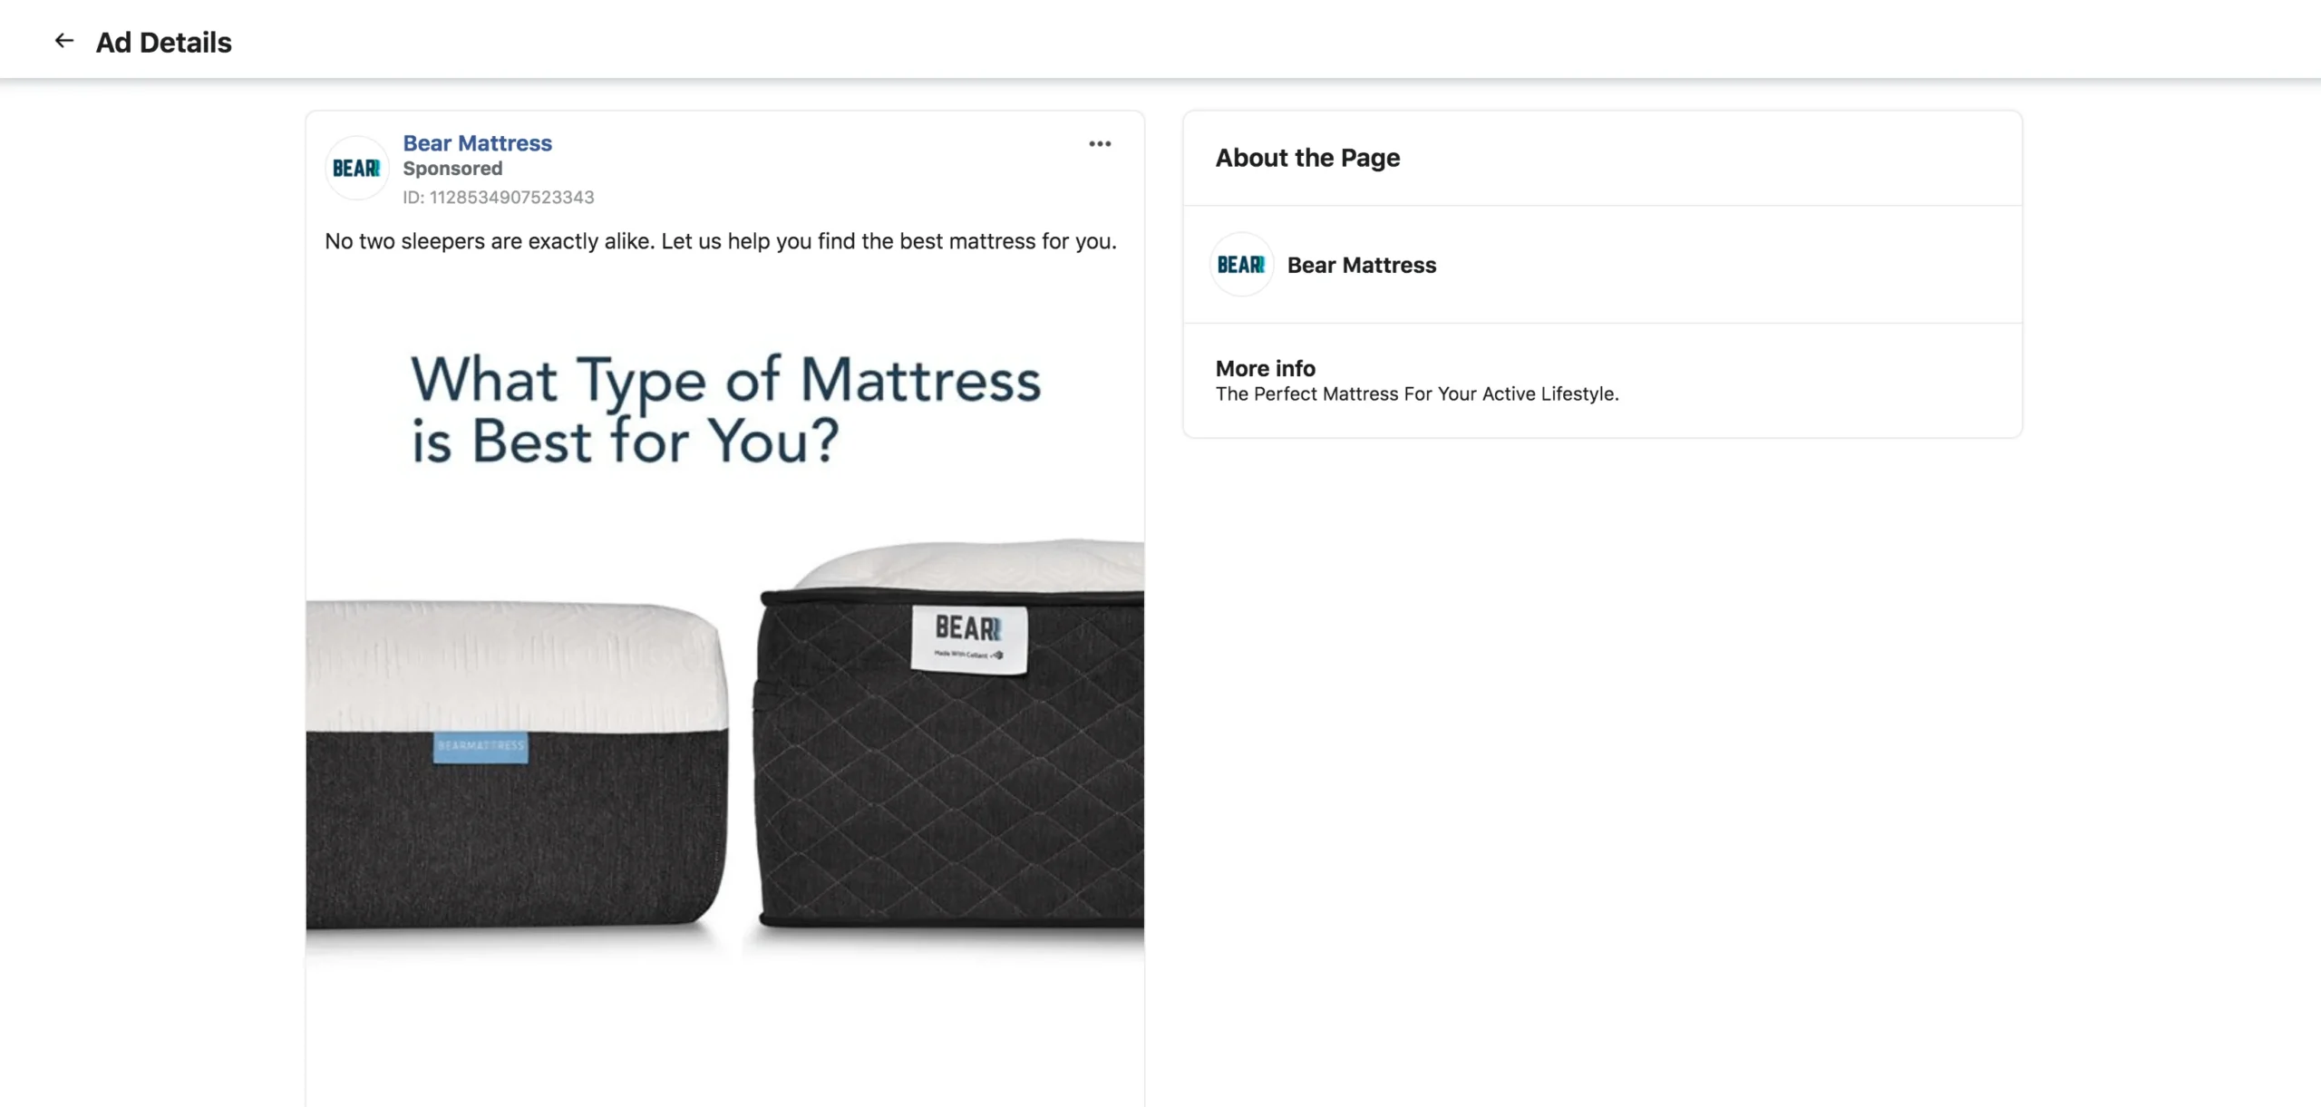Click the left foam mattress image

(x=517, y=766)
